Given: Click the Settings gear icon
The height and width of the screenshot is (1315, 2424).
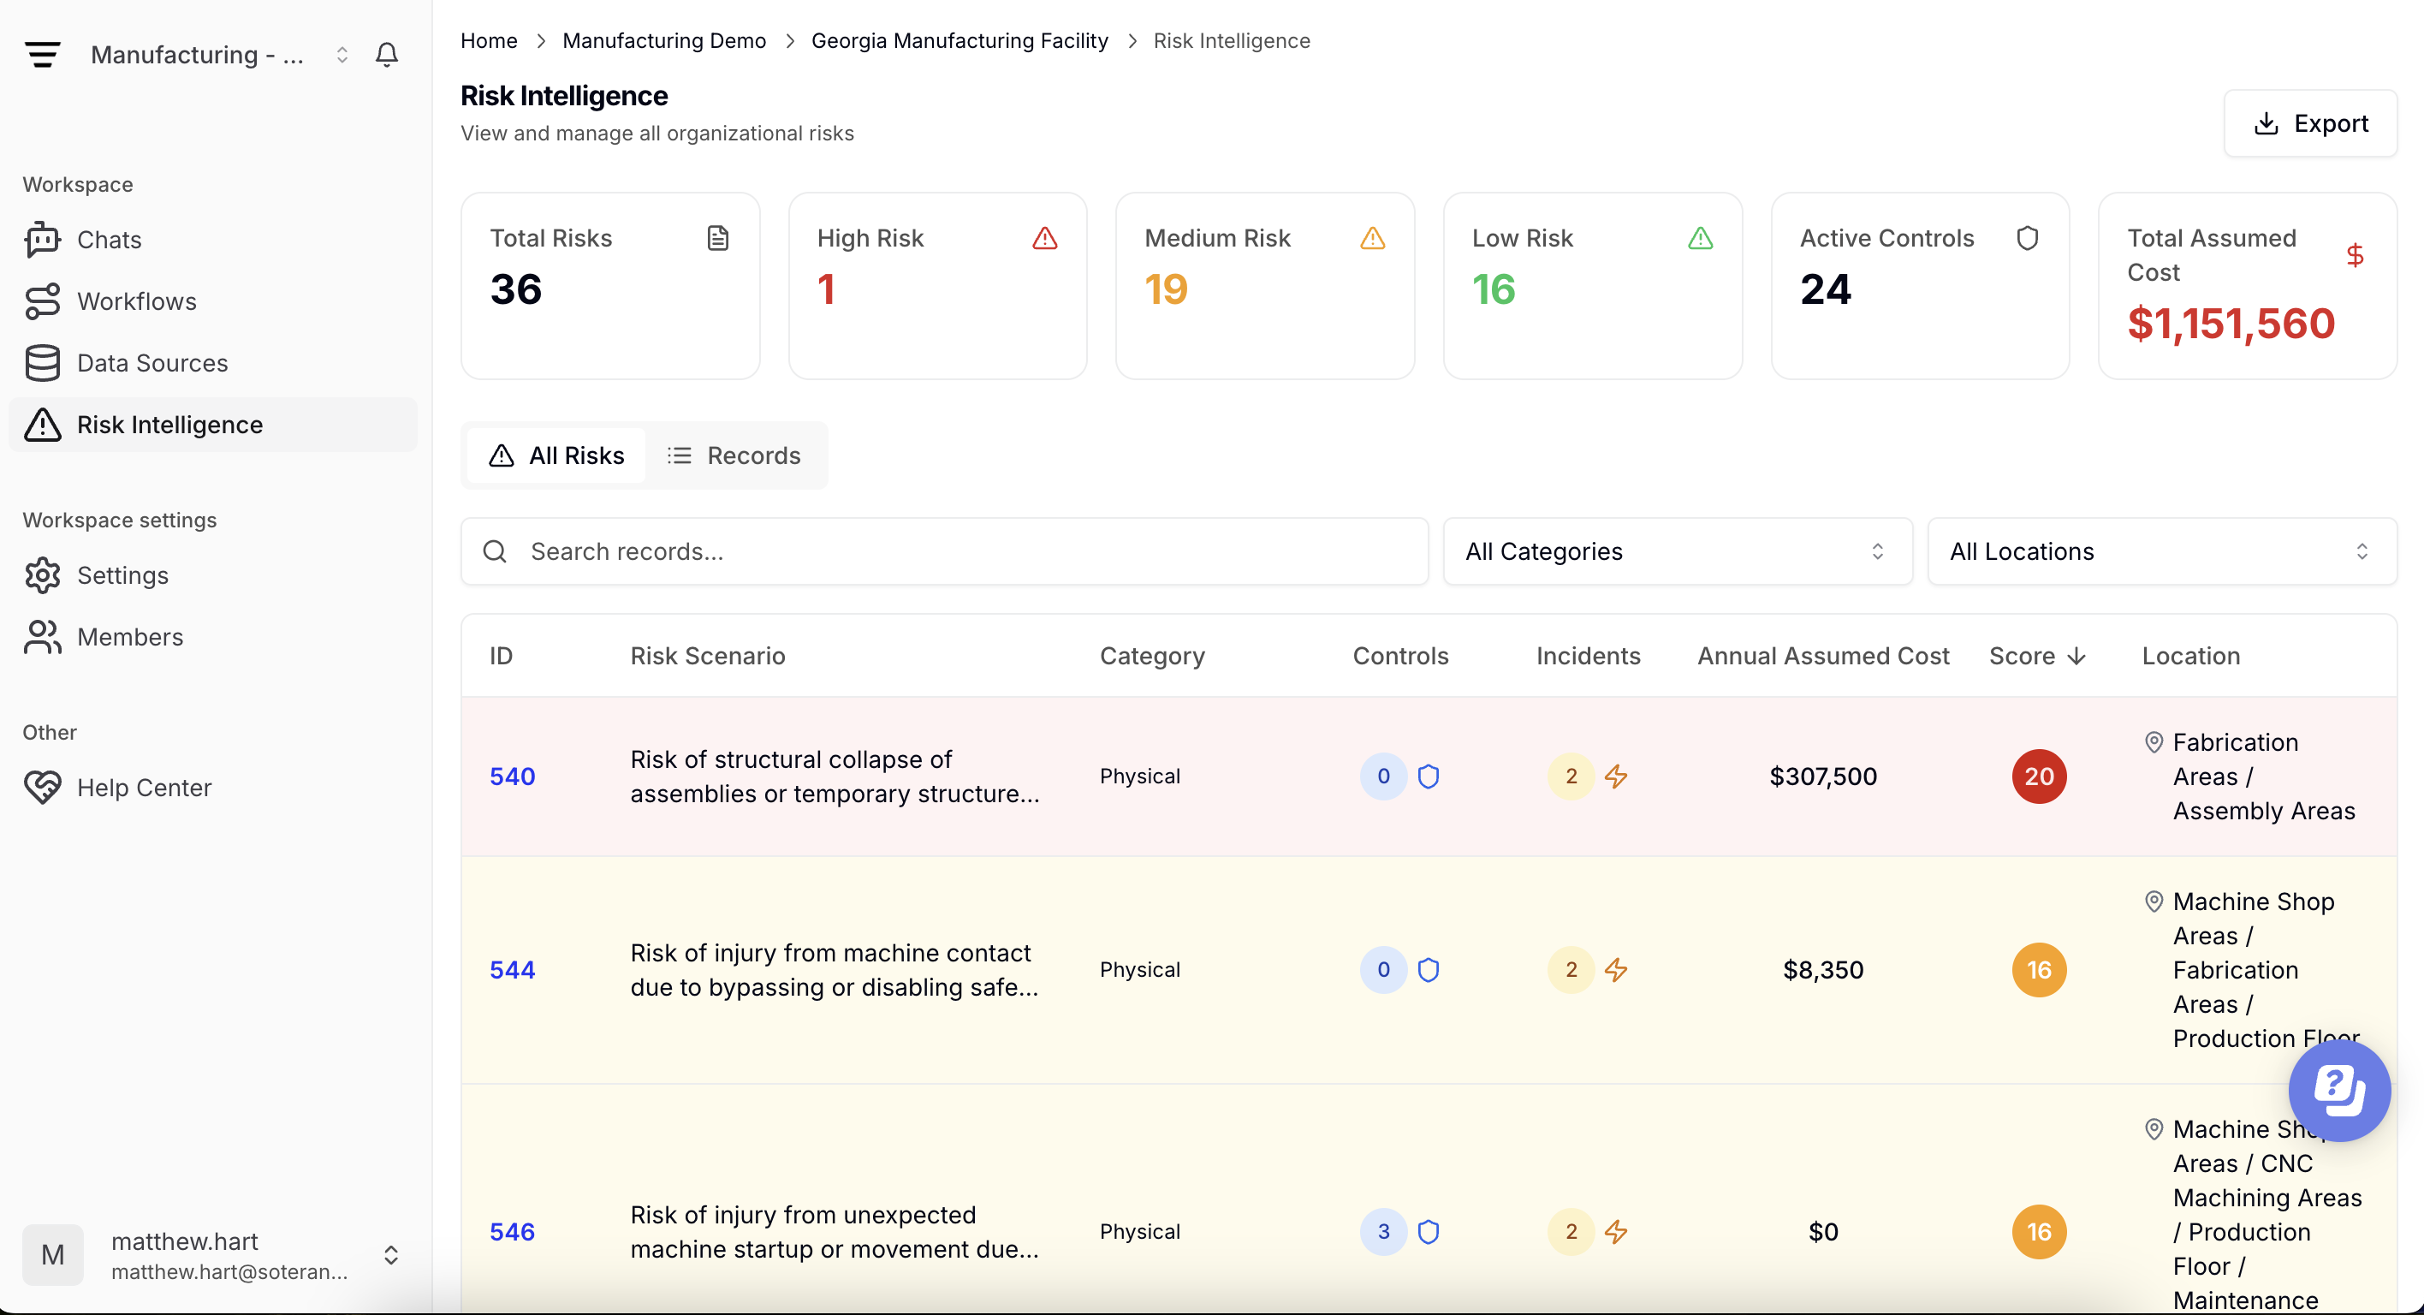Looking at the screenshot, I should click(42, 575).
